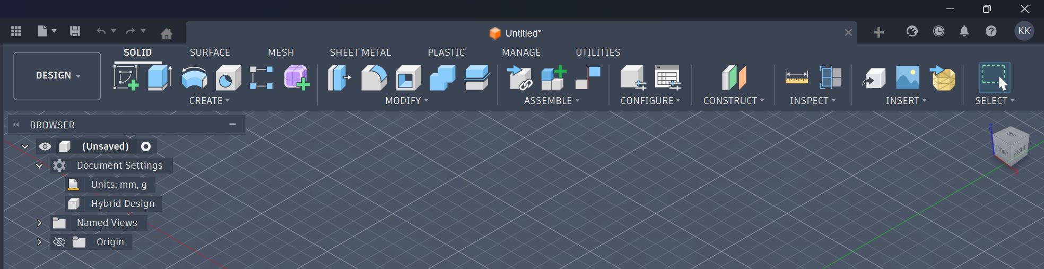The image size is (1044, 269).
Task: Select the Offset Face tool
Action: pos(476,77)
